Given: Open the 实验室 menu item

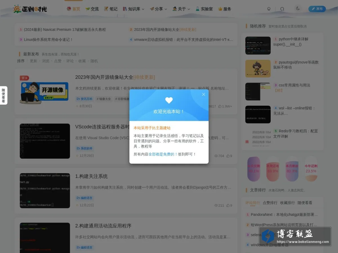Looking at the screenshot, I should click(x=204, y=9).
